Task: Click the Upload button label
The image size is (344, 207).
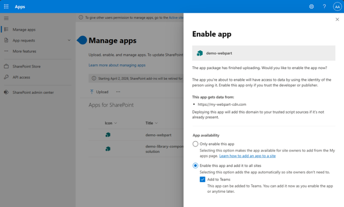Action: click(x=102, y=92)
